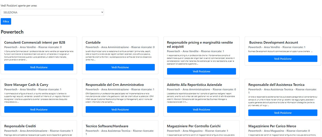Open the SELEZIONA area dropdown
Screen dimensions: 322x137
point(52,12)
